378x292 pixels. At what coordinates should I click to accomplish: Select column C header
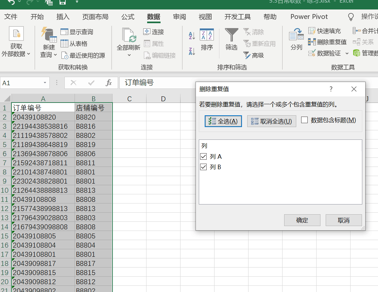(129, 98)
